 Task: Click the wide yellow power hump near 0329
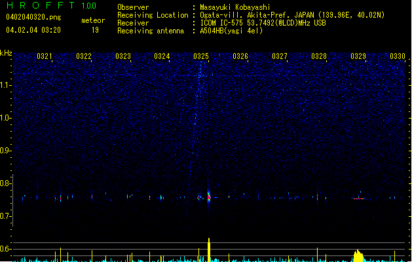[x=358, y=256]
